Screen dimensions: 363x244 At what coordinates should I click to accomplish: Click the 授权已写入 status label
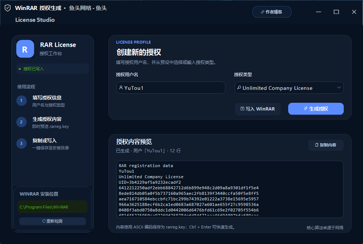[x=34, y=69]
